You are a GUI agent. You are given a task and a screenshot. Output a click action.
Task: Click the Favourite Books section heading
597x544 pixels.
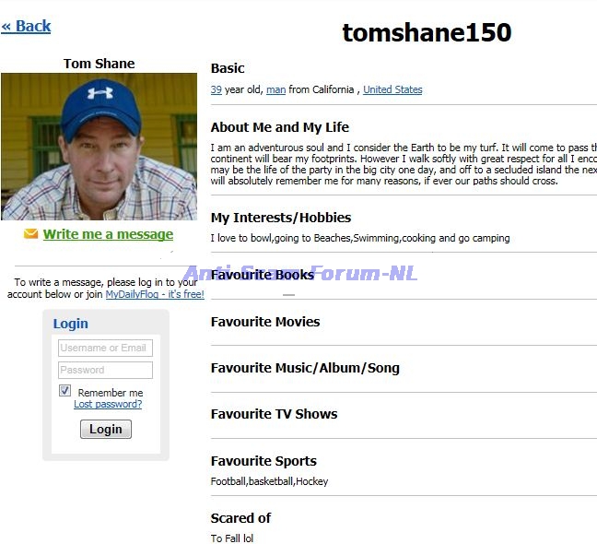point(263,275)
